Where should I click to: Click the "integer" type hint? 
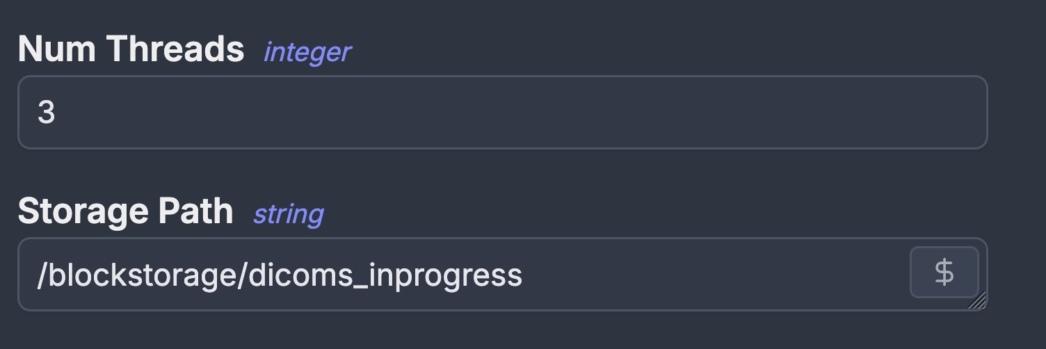307,51
